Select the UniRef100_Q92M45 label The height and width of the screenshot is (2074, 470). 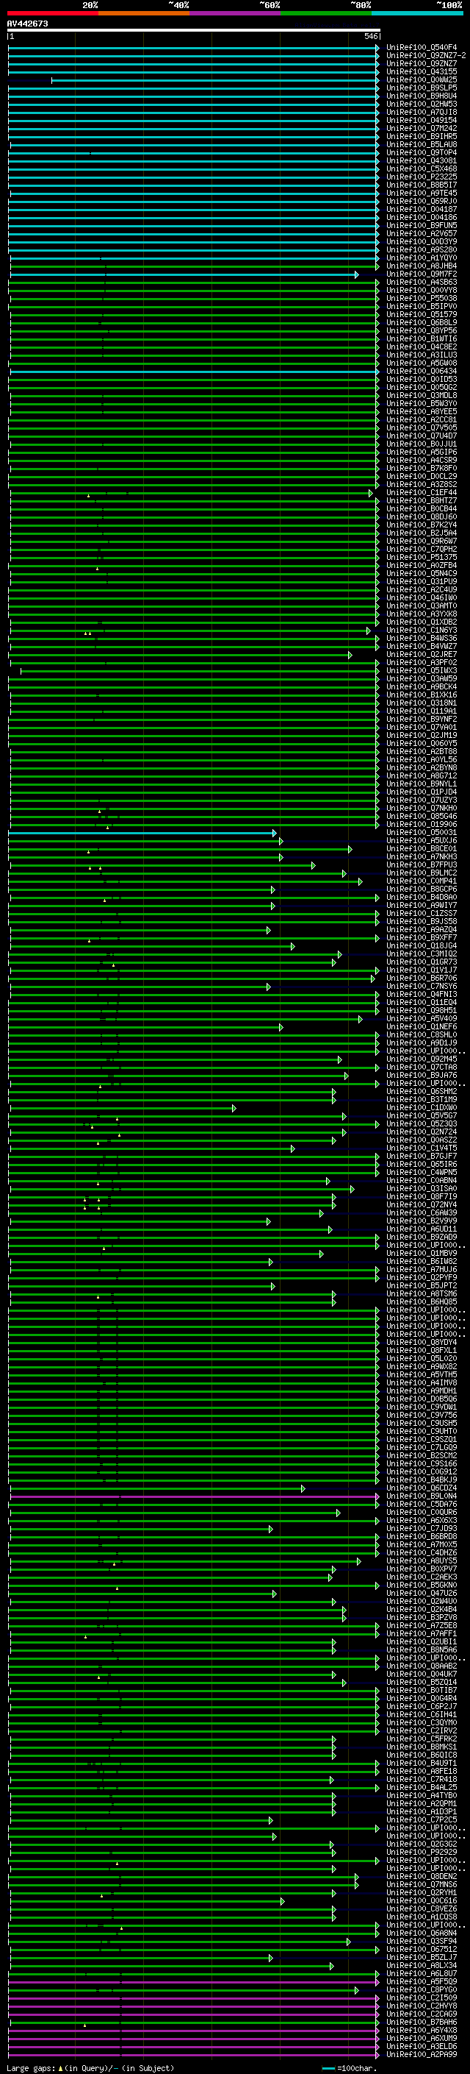coord(422,1059)
